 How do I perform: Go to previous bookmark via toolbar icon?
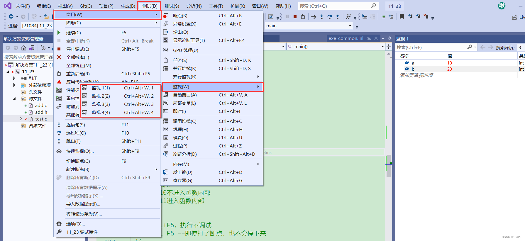point(410,17)
